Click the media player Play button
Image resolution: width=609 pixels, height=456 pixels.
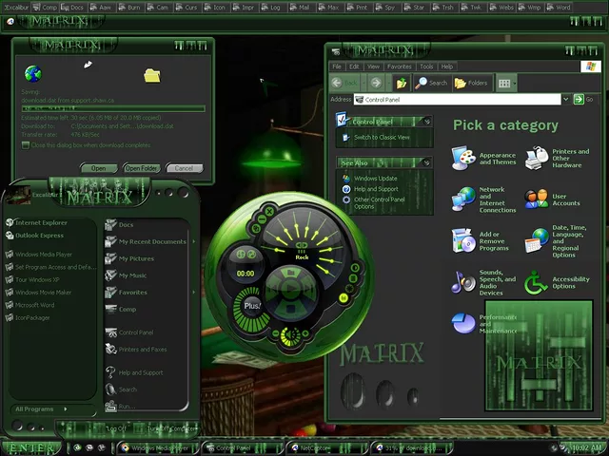290,288
